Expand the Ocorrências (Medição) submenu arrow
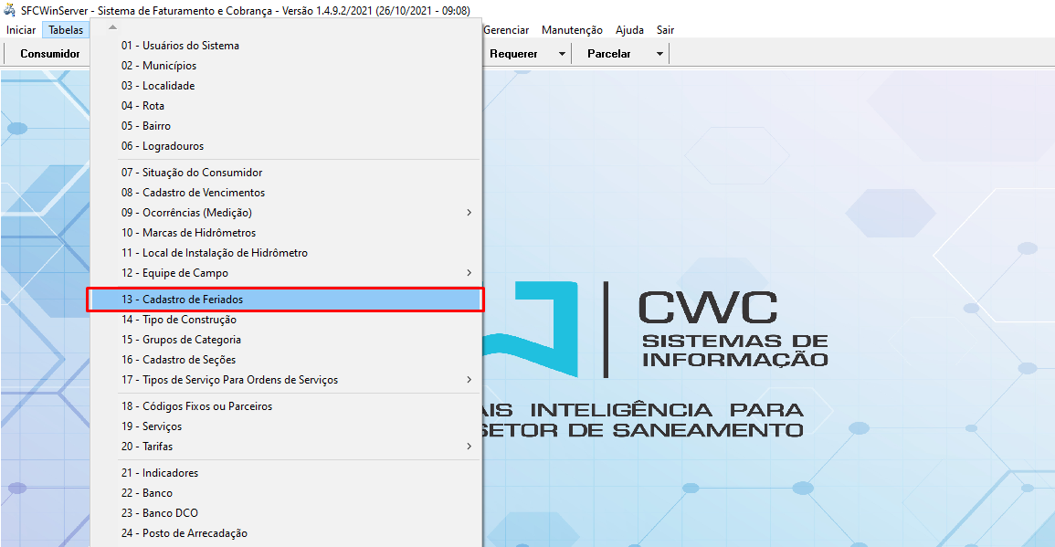The height and width of the screenshot is (547, 1055). (x=469, y=213)
